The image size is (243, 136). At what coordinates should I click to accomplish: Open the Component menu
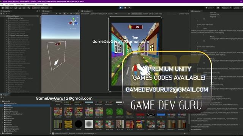pos(31,5)
